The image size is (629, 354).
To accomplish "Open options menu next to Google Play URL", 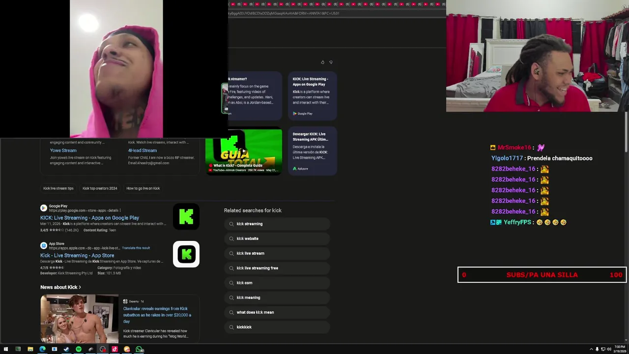I will point(120,210).
